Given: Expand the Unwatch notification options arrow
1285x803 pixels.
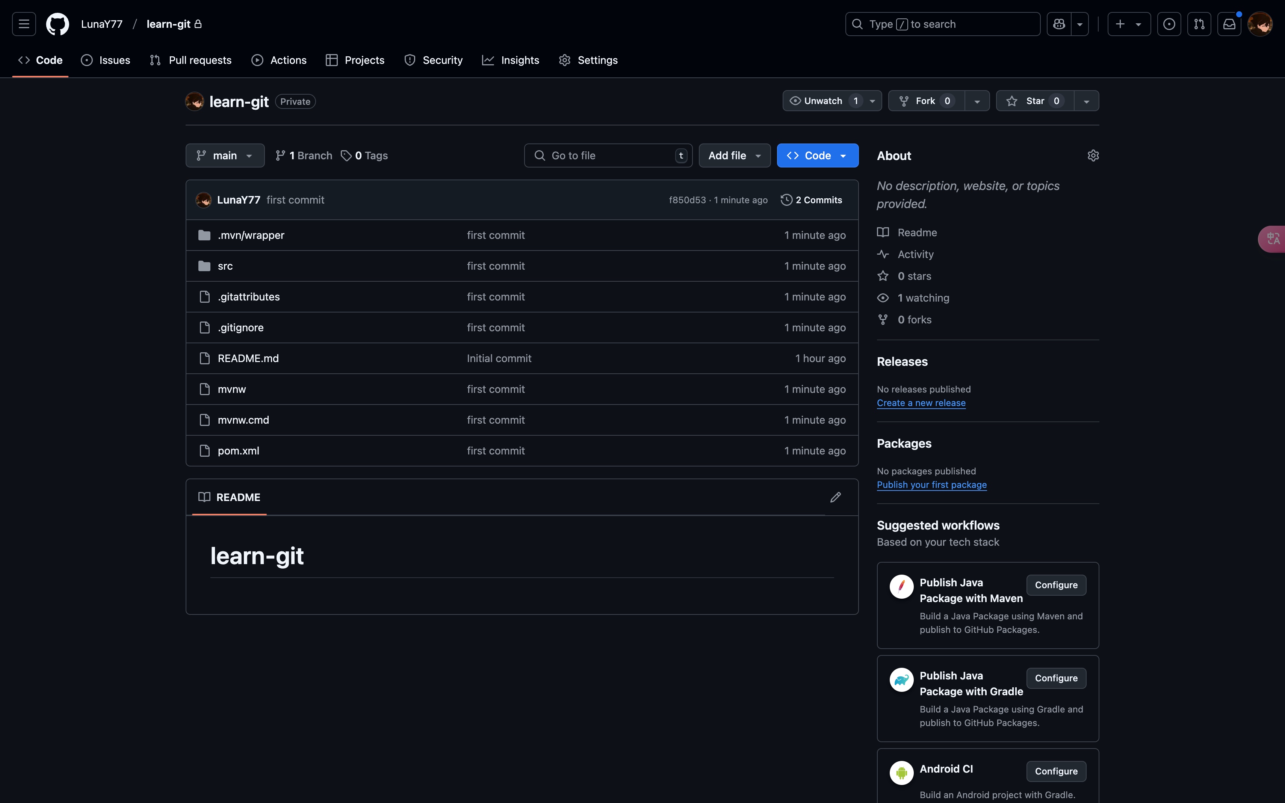Looking at the screenshot, I should pyautogui.click(x=872, y=101).
